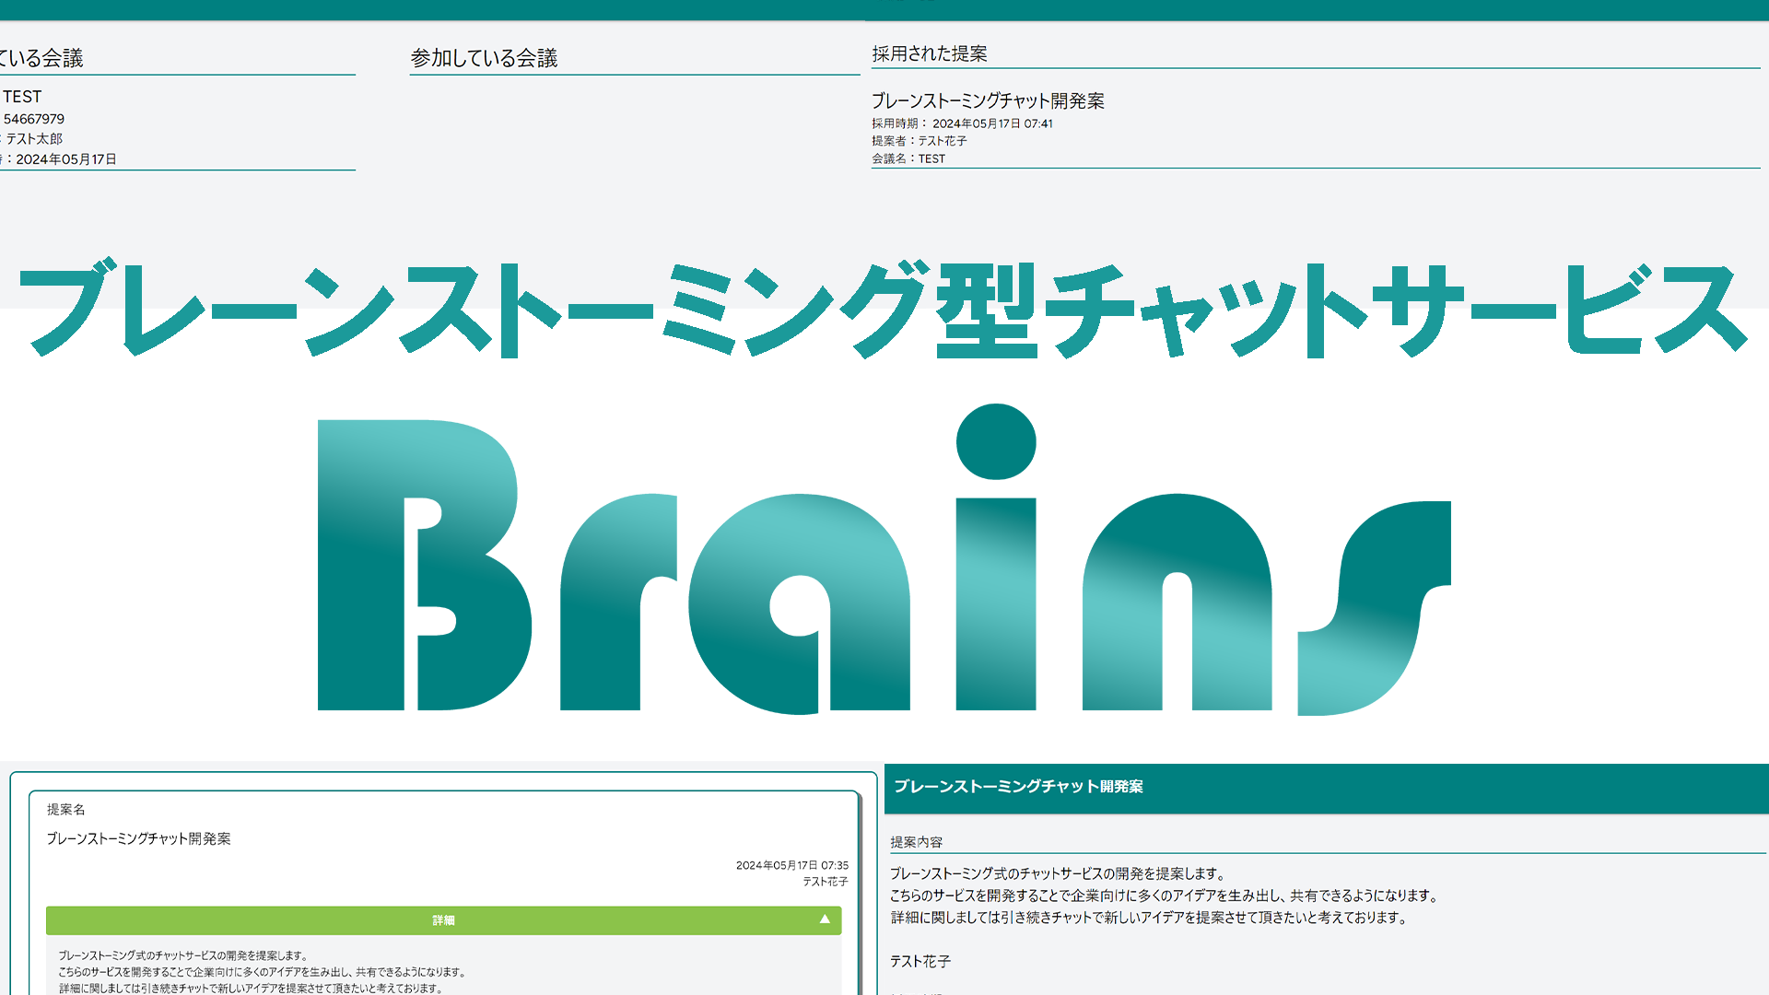Click 提案者：テスト花子 line
The width and height of the screenshot is (1769, 995).
(x=920, y=141)
